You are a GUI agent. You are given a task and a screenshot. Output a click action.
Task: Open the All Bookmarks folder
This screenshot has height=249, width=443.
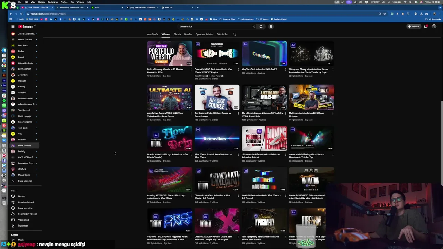(x=433, y=19)
